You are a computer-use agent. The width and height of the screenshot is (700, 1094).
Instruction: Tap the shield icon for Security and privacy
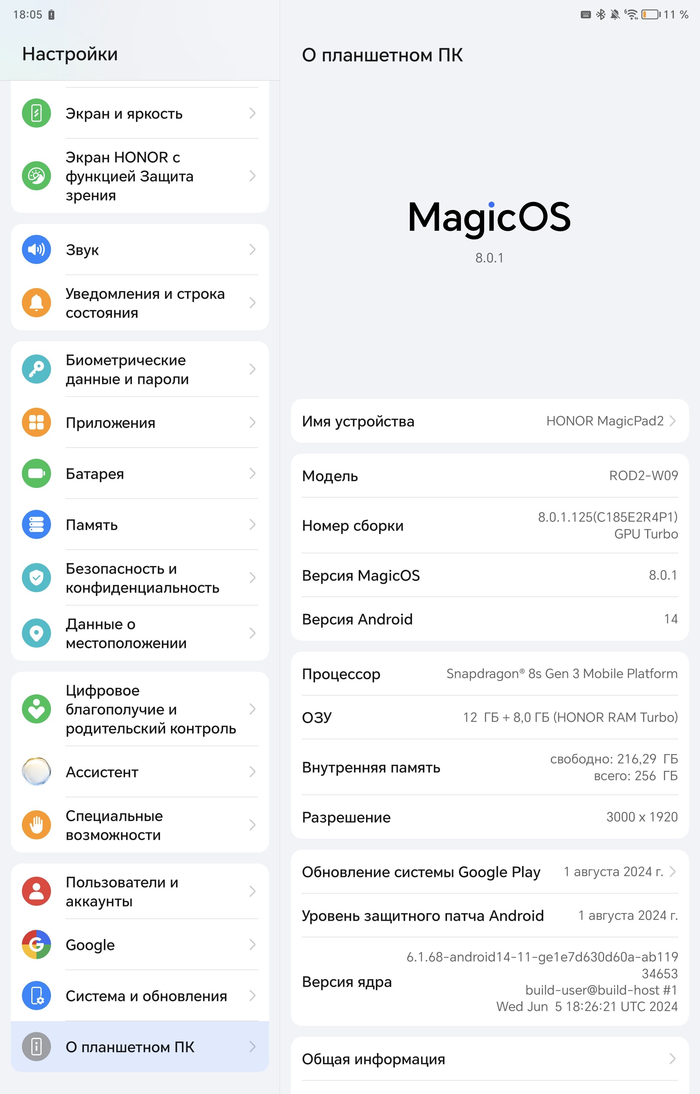click(36, 578)
